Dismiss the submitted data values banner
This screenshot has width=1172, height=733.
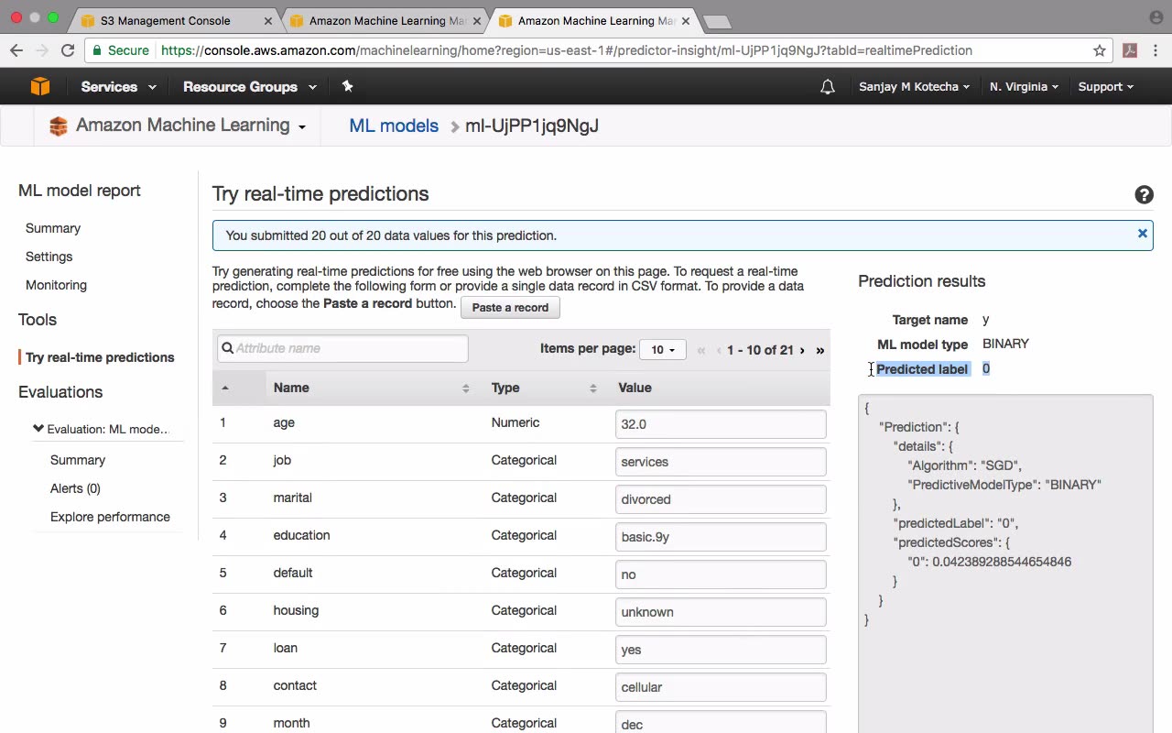pyautogui.click(x=1143, y=234)
